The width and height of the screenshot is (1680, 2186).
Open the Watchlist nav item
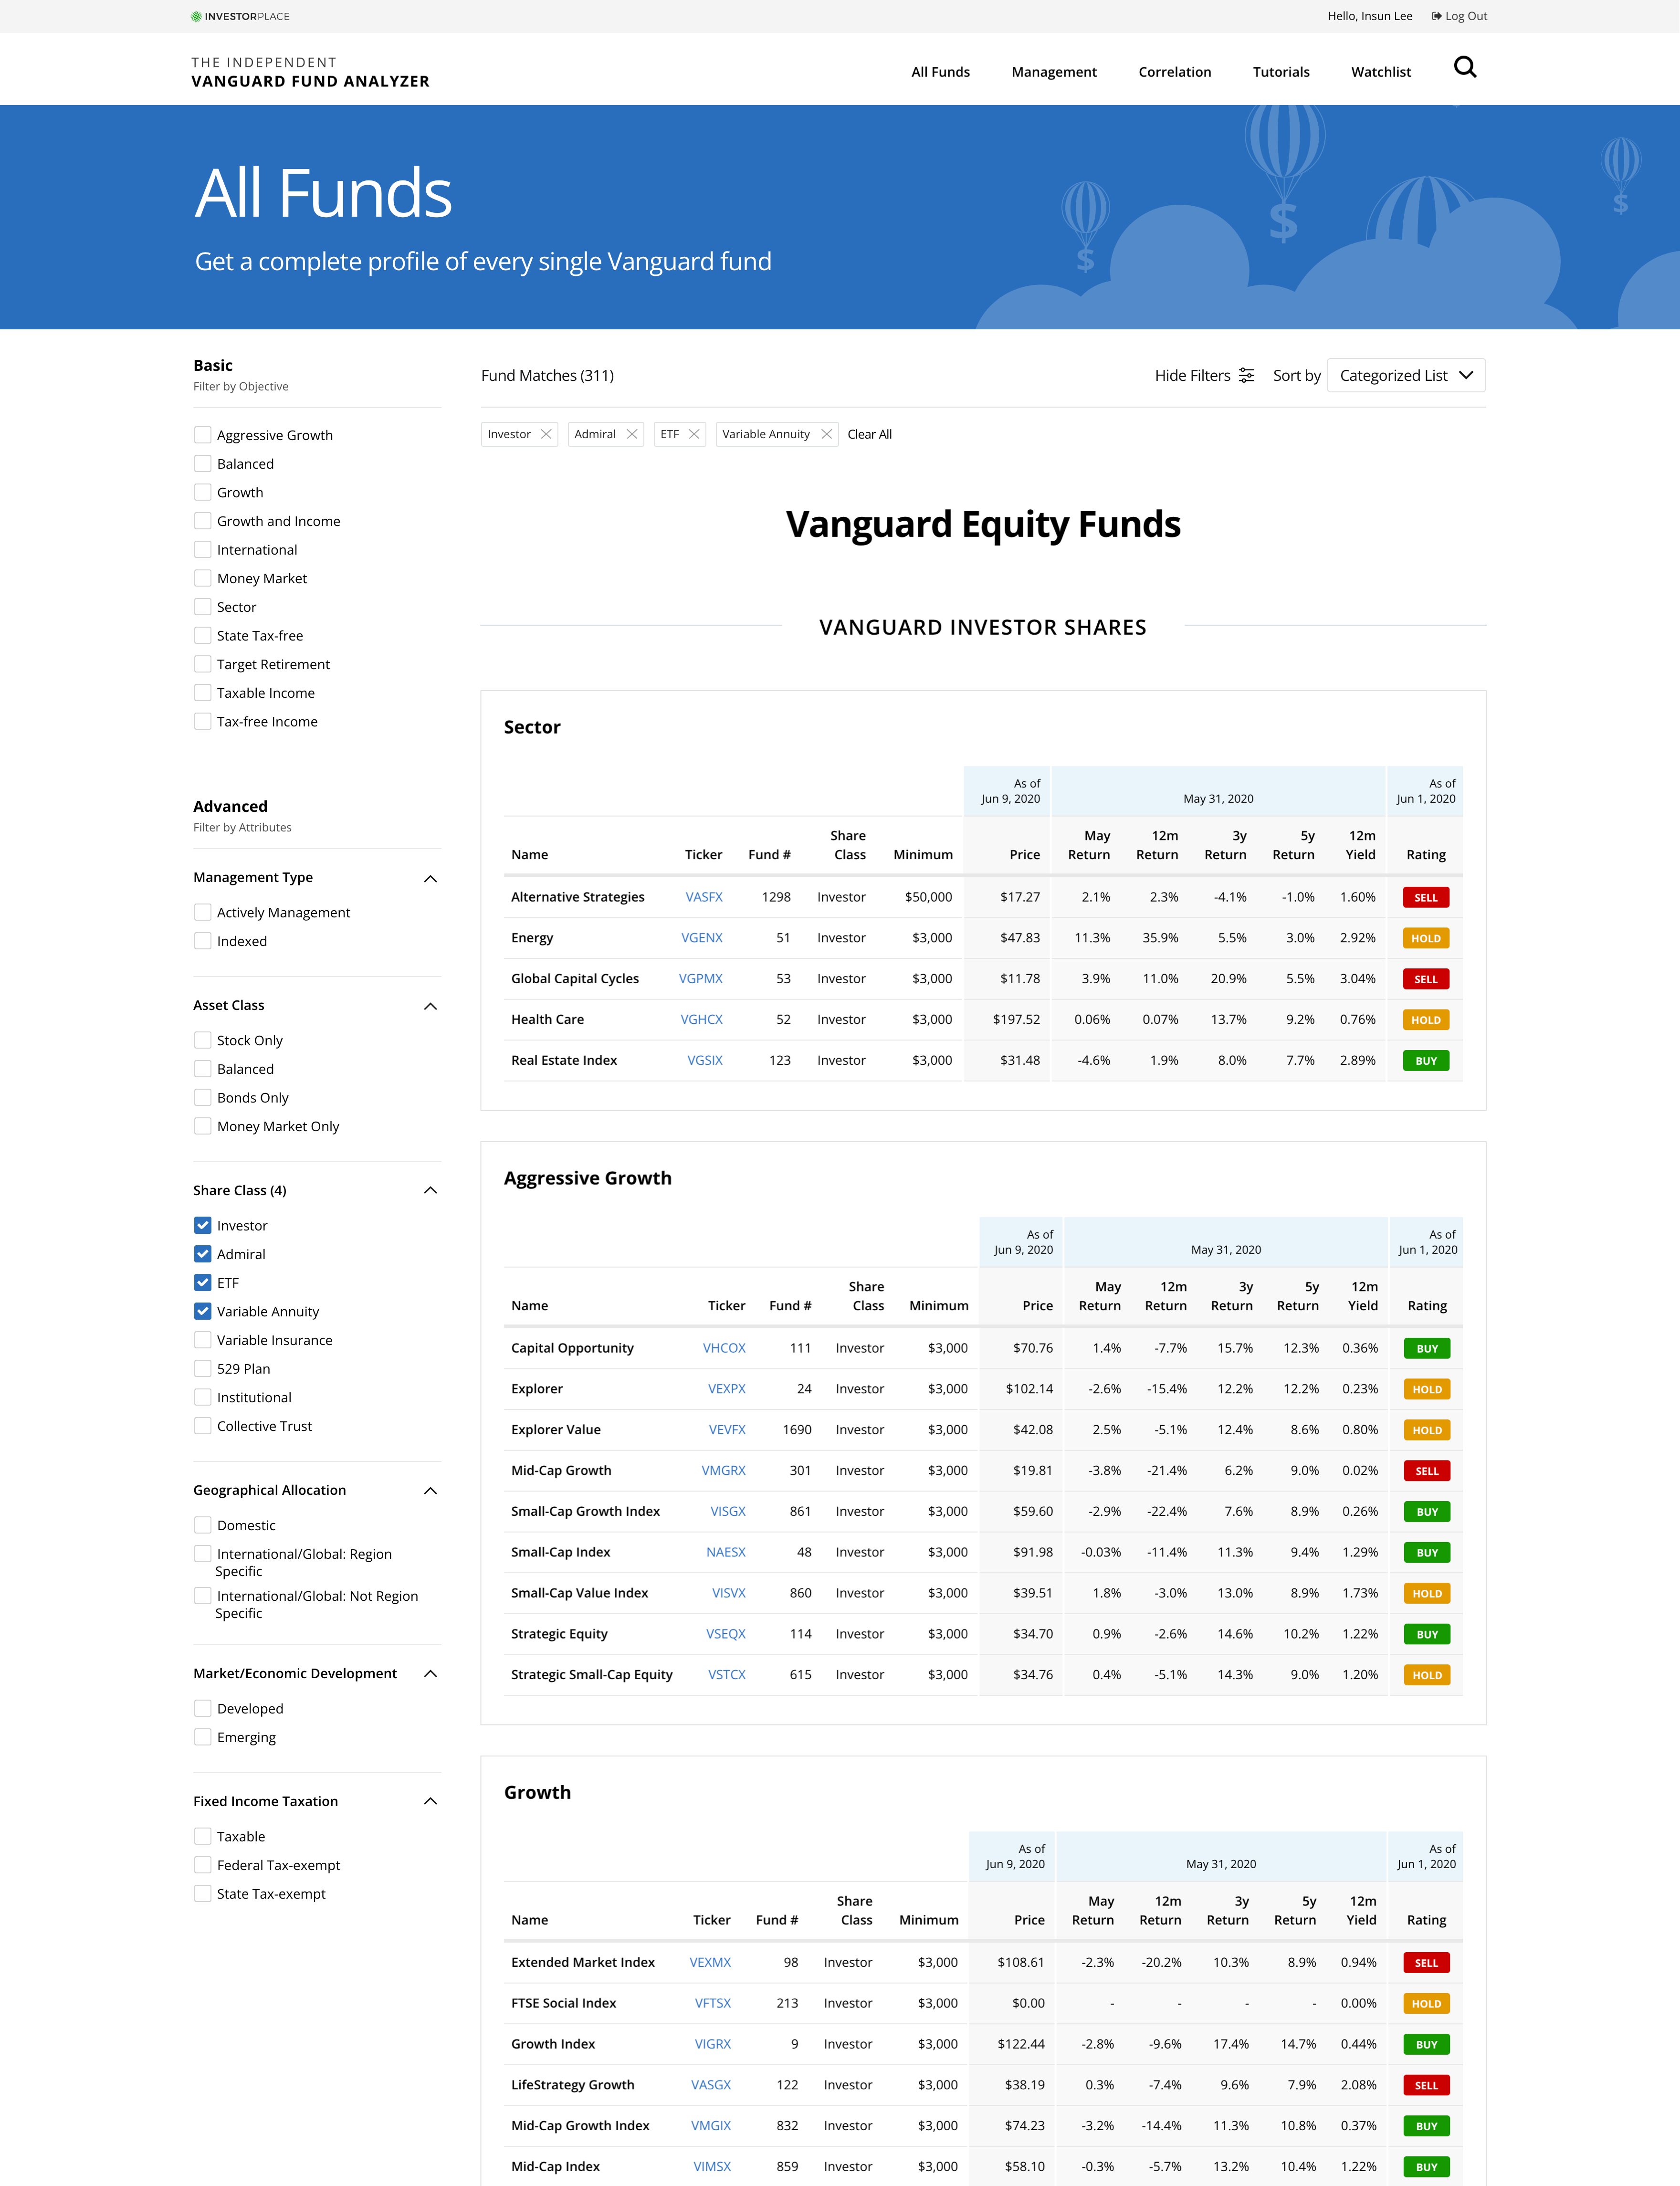pyautogui.click(x=1381, y=72)
